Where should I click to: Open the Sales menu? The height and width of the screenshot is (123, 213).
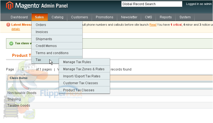40,17
